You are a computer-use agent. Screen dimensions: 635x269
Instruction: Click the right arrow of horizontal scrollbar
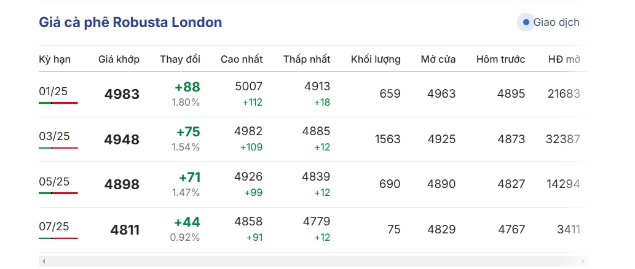point(583,261)
